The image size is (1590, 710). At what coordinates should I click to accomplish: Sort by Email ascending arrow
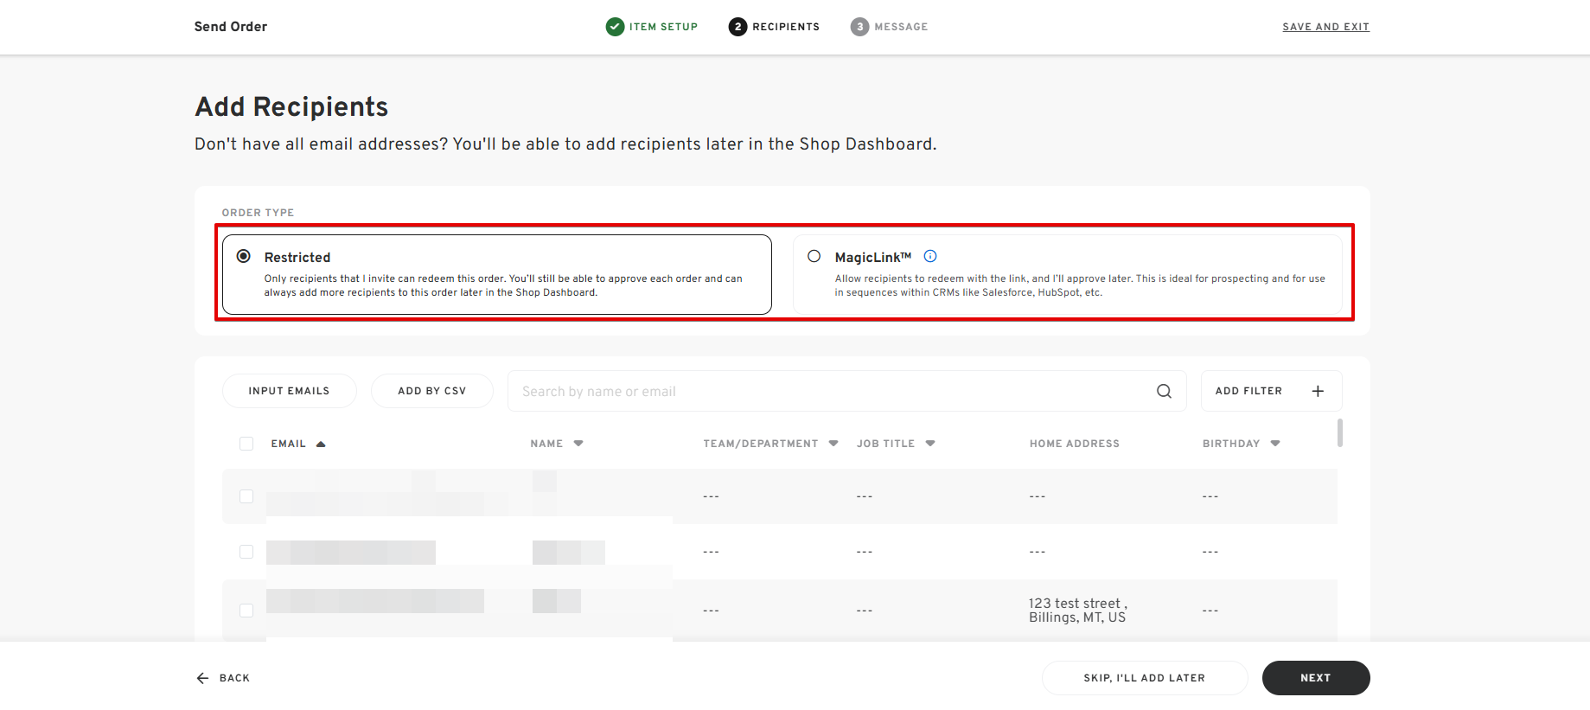coord(321,444)
